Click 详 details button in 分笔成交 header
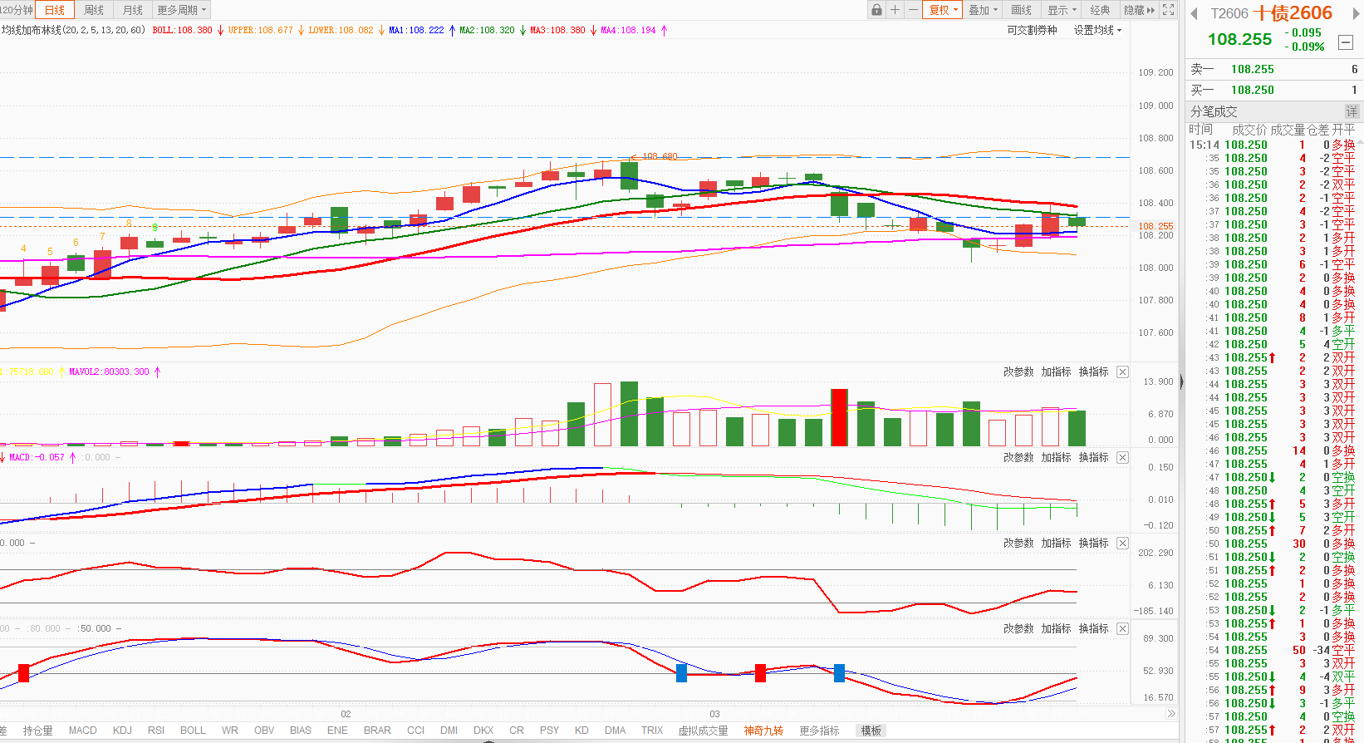The image size is (1364, 743). tap(1352, 111)
